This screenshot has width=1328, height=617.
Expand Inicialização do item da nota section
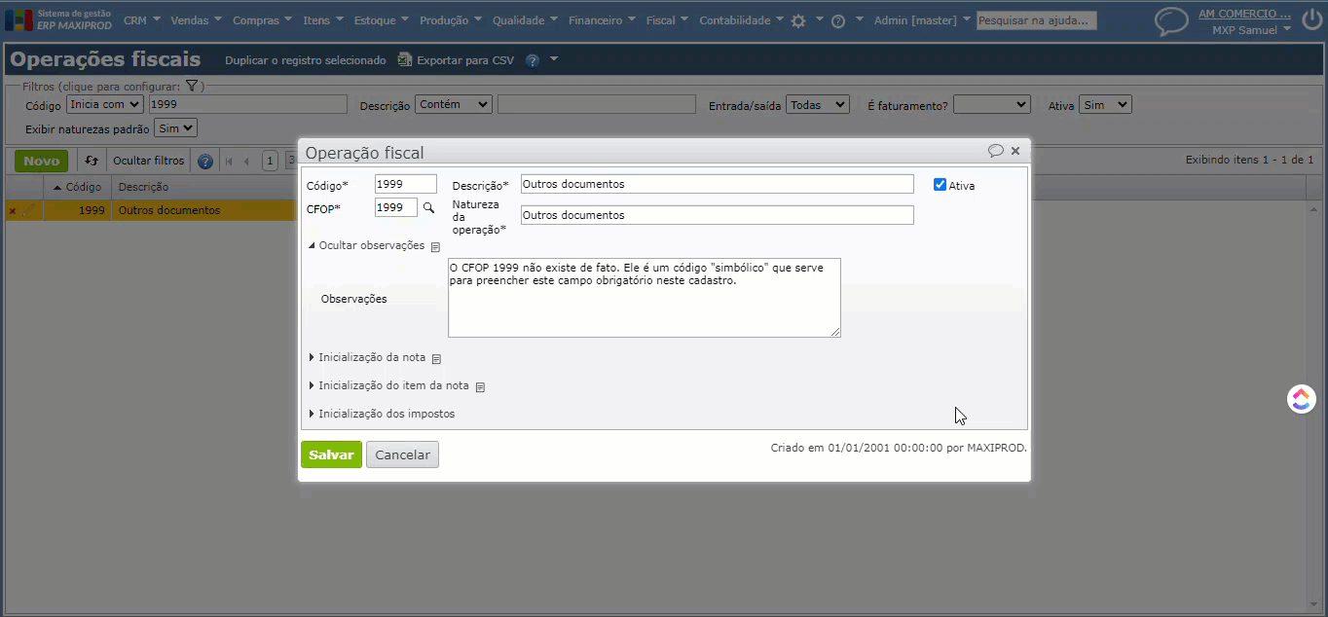pyautogui.click(x=388, y=385)
